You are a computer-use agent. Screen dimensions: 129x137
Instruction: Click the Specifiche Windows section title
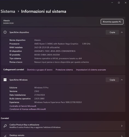click(x=18, y=80)
